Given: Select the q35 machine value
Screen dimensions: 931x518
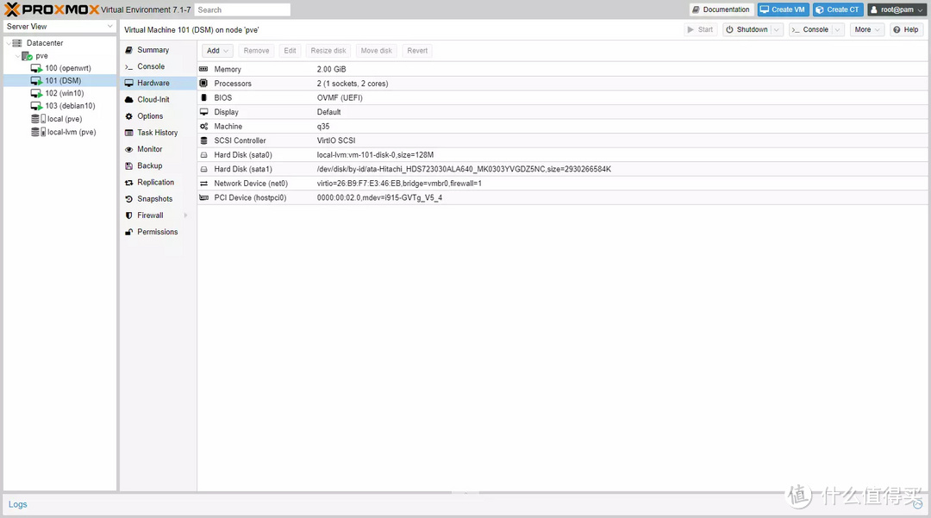Looking at the screenshot, I should point(323,127).
